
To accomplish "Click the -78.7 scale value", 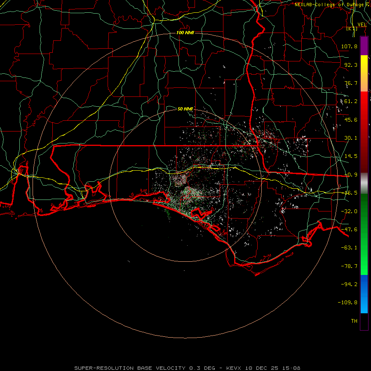I will (x=349, y=266).
